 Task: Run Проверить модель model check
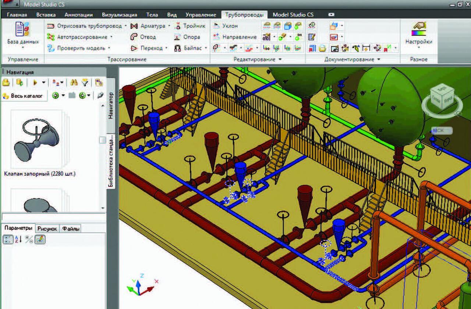coord(76,48)
